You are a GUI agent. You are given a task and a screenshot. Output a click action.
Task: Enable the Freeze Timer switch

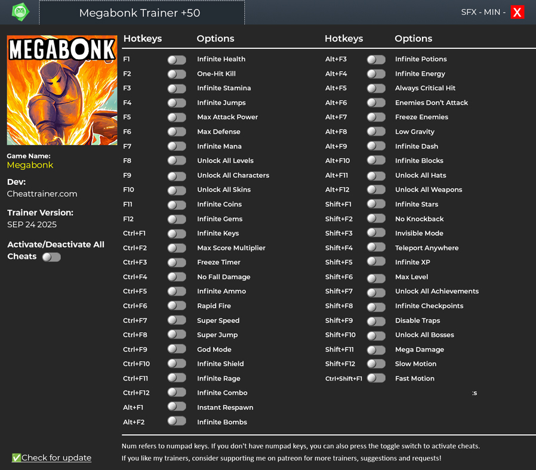177,262
